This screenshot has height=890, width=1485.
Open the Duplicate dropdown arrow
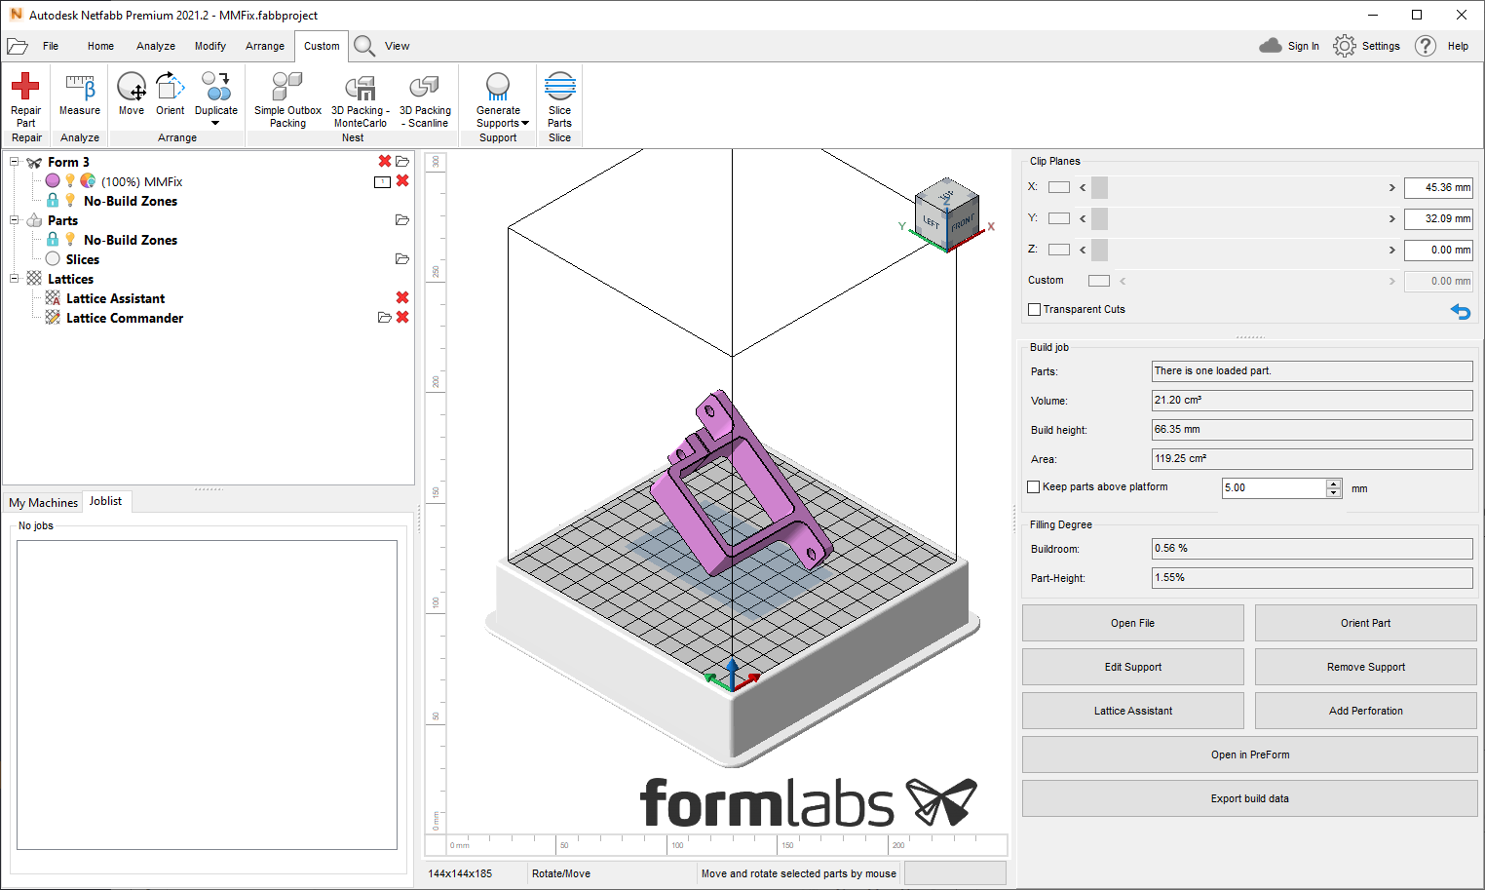(215, 123)
